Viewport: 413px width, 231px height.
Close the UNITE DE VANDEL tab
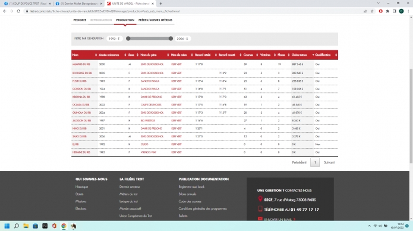153,4
